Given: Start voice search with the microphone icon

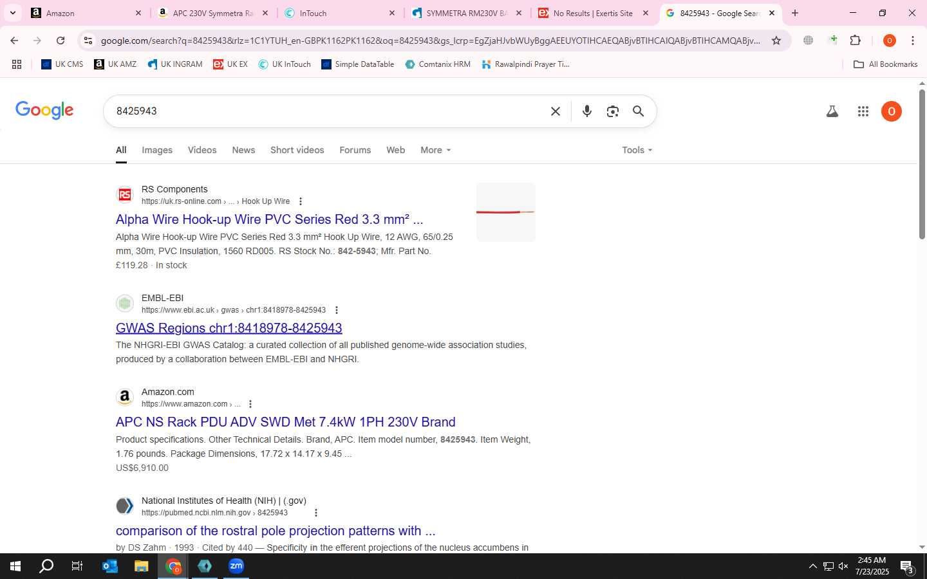Looking at the screenshot, I should (587, 111).
